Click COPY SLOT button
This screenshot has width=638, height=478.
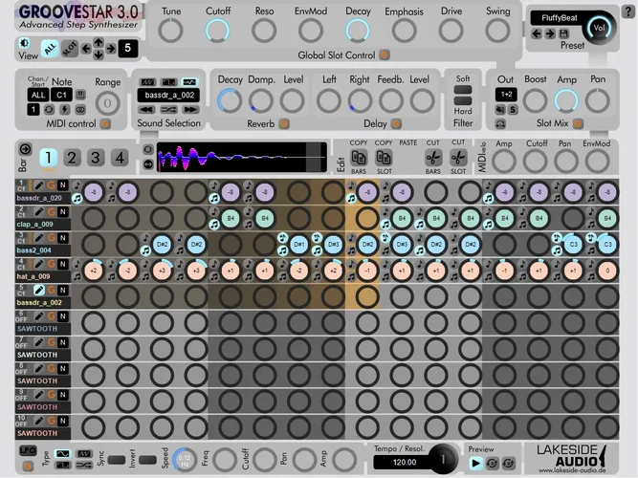[384, 158]
